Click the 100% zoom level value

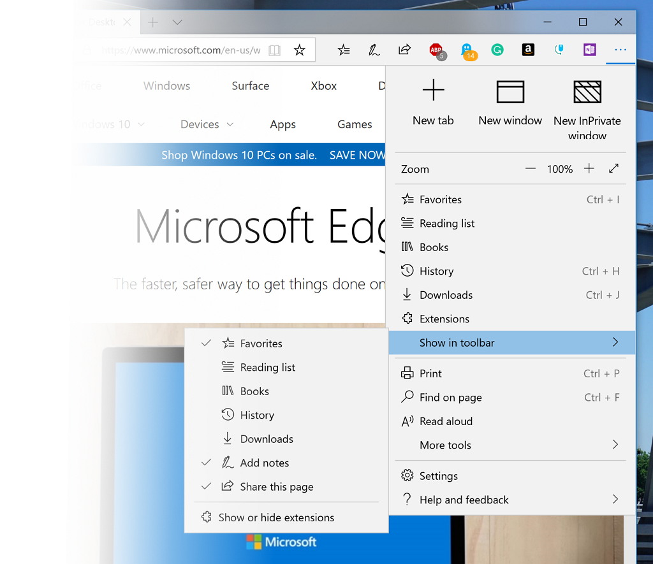(559, 169)
